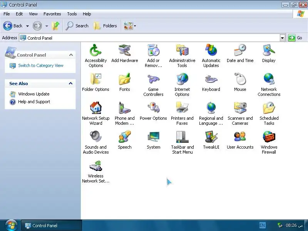Open the File menu
This screenshot has width=308, height=231.
[7, 14]
